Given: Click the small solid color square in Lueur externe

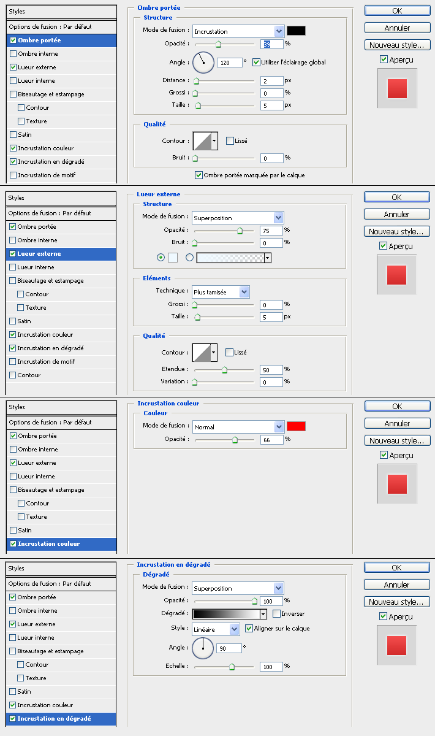Looking at the screenshot, I should click(x=173, y=258).
